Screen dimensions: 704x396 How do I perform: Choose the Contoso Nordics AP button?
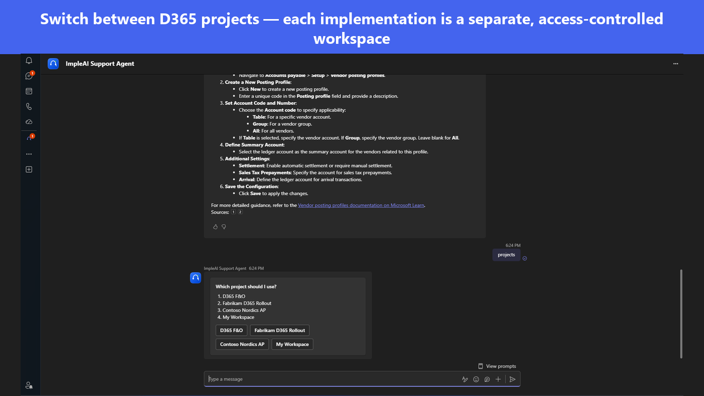pos(242,344)
